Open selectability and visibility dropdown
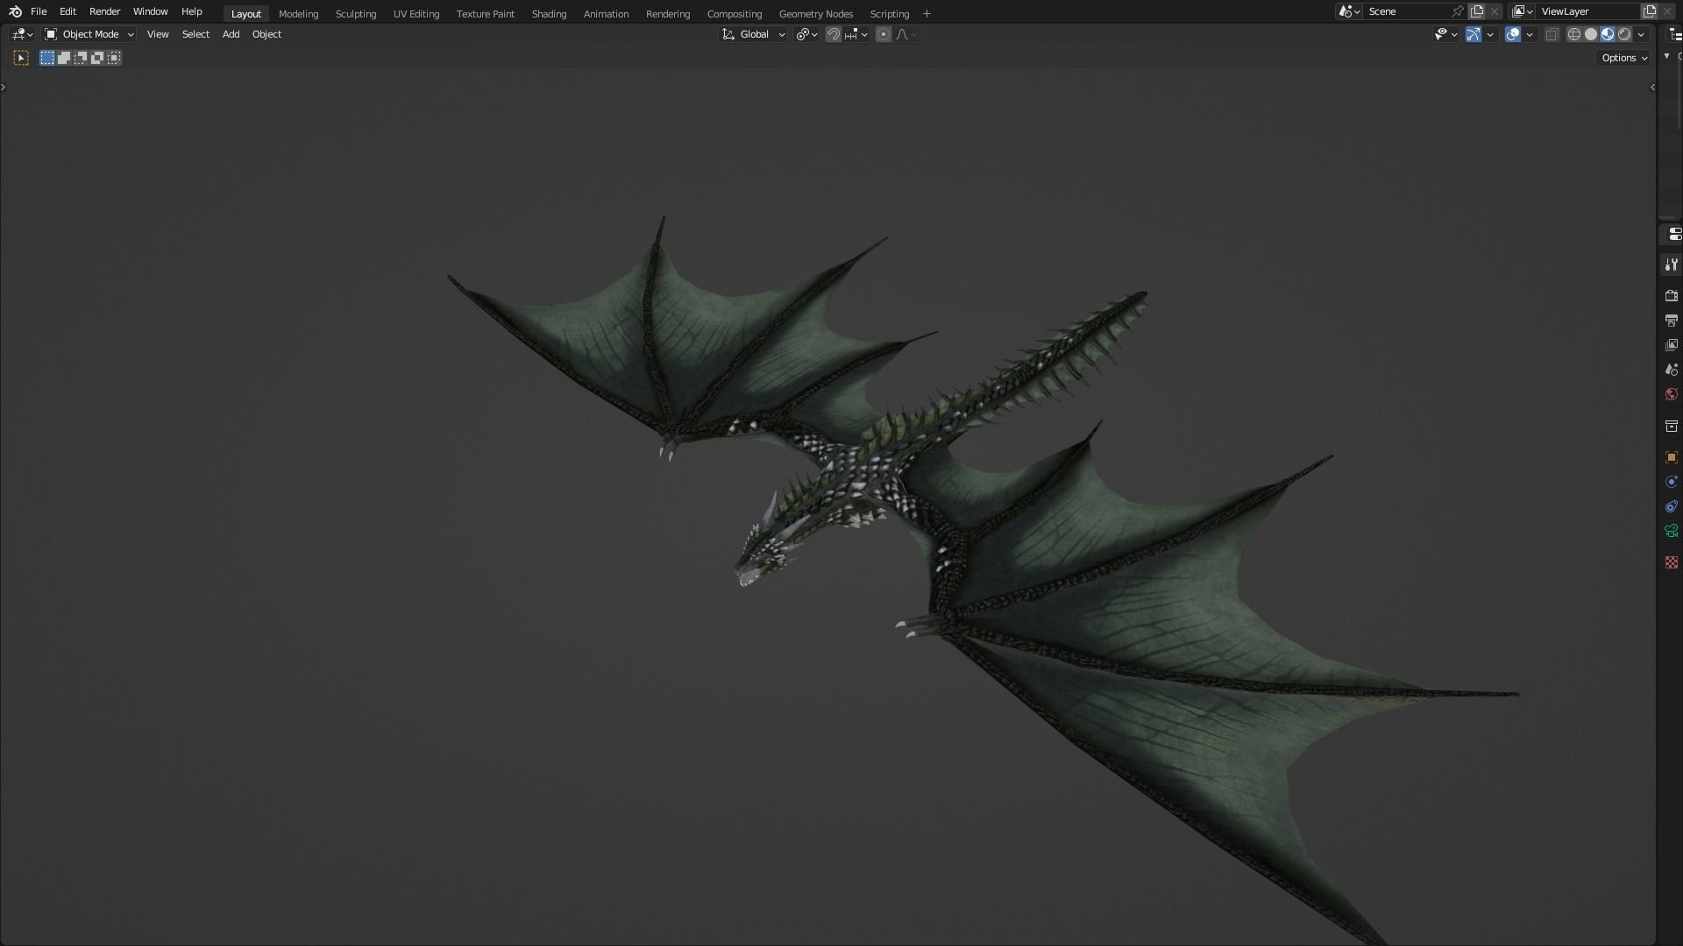The image size is (1683, 946). pos(1445,34)
